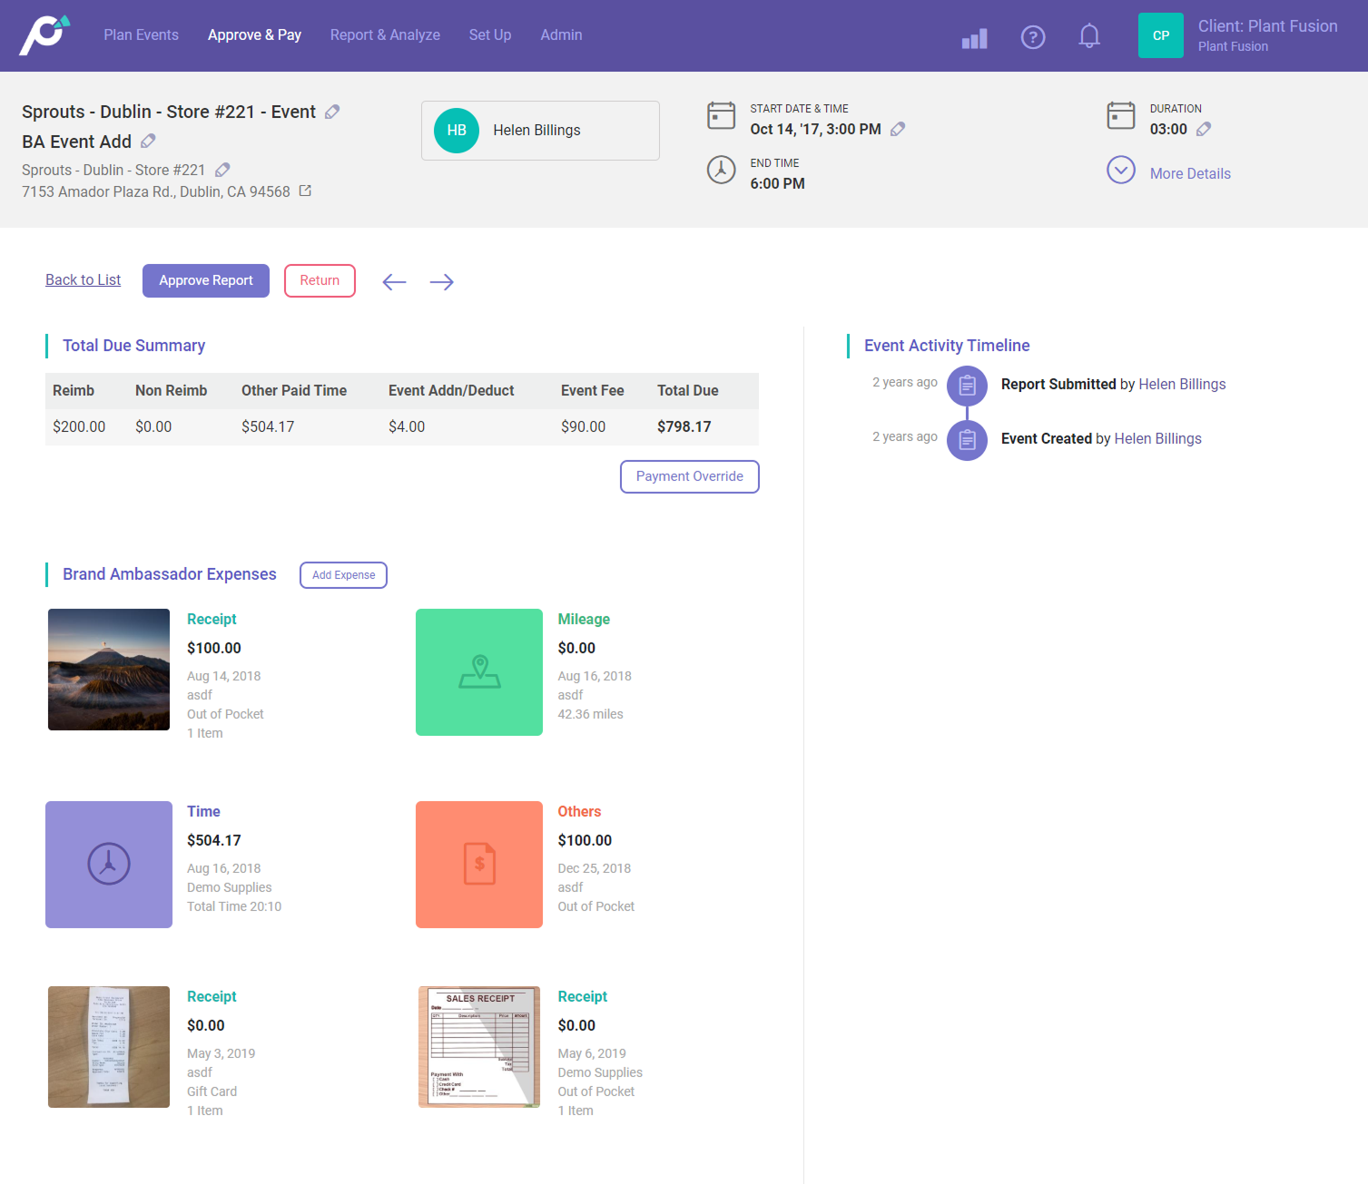This screenshot has height=1184, width=1368.
Task: Open the notifications bell
Action: (1088, 36)
